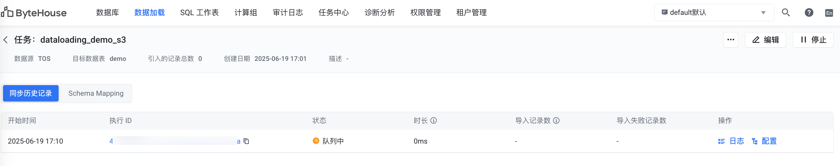Expand the default默认 tenant dropdown
Viewport: 840px width, 166px height.
[714, 13]
